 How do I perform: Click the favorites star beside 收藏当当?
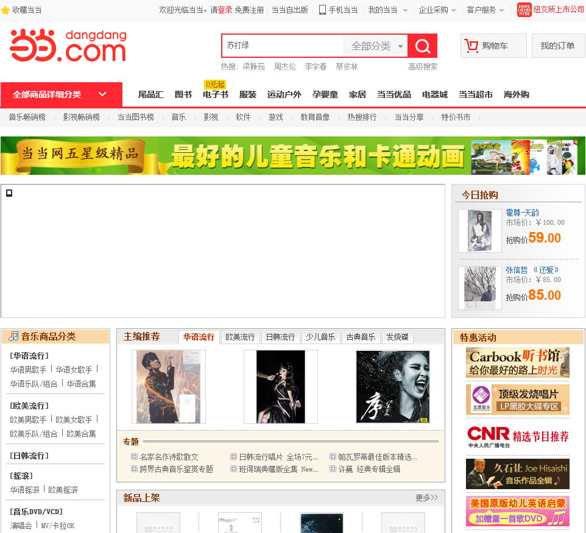click(x=5, y=10)
